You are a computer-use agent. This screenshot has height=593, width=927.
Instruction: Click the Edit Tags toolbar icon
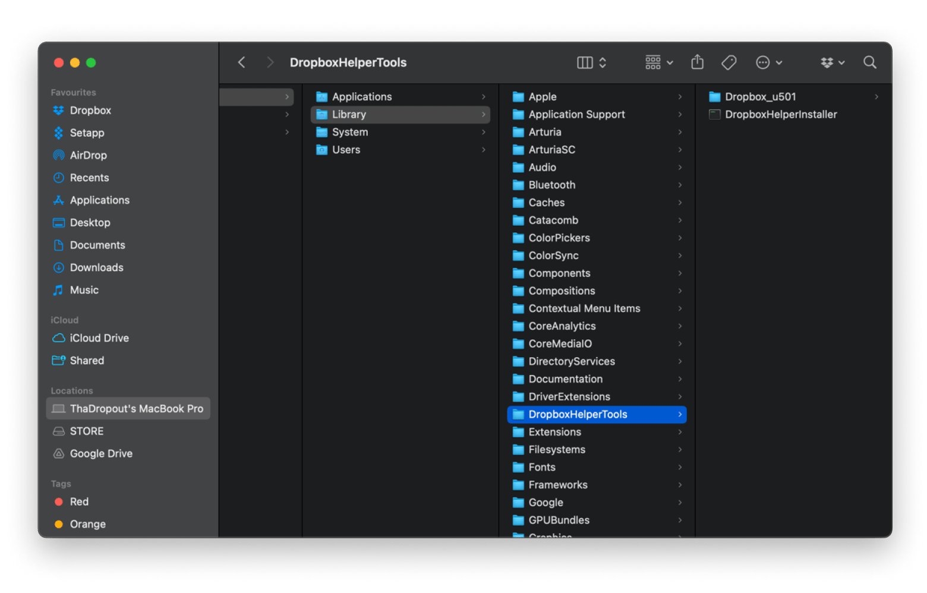tap(729, 62)
